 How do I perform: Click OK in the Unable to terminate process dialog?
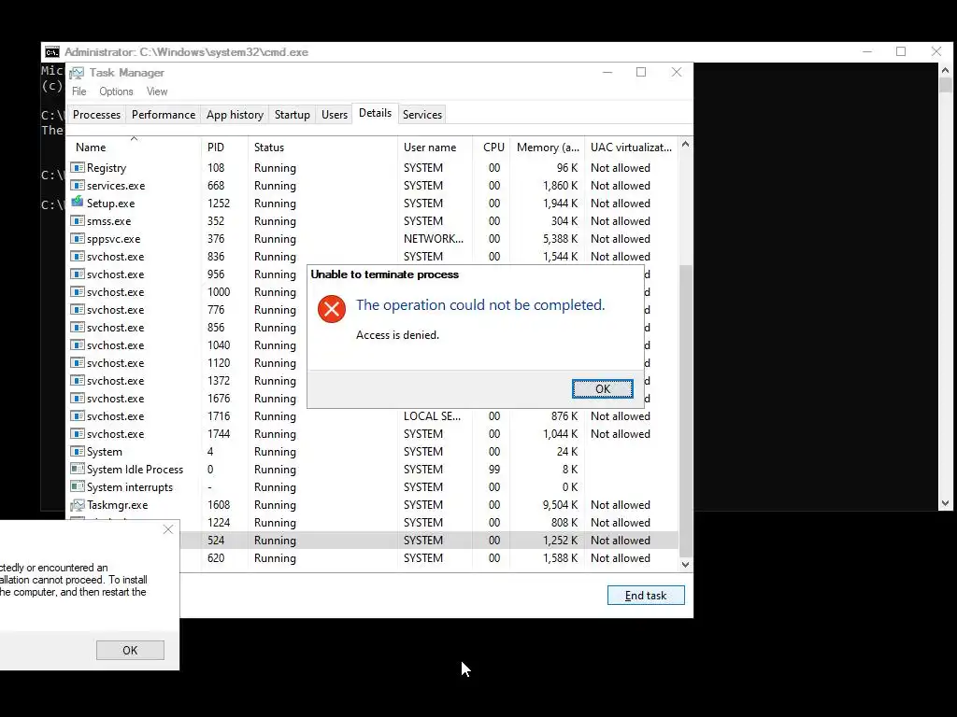(603, 389)
